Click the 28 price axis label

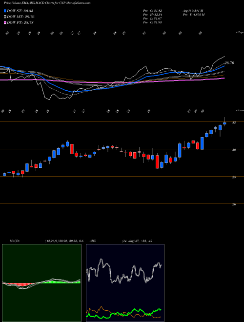pyautogui.click(x=234, y=177)
